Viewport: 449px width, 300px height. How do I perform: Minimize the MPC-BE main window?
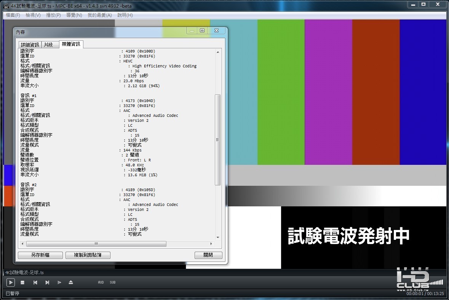coord(413,4)
